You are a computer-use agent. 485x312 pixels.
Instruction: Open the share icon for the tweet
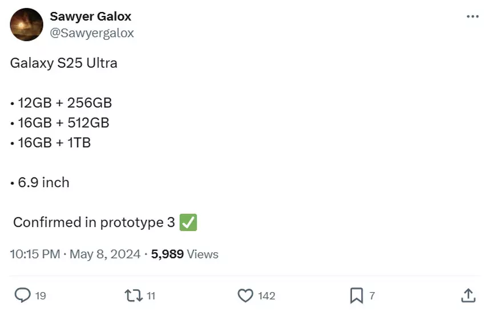467,295
